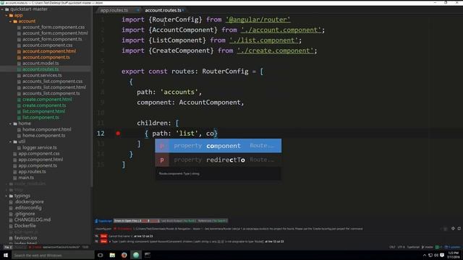Switch to the app.routes.ts tab
This screenshot has height=260, width=463.
[114, 10]
